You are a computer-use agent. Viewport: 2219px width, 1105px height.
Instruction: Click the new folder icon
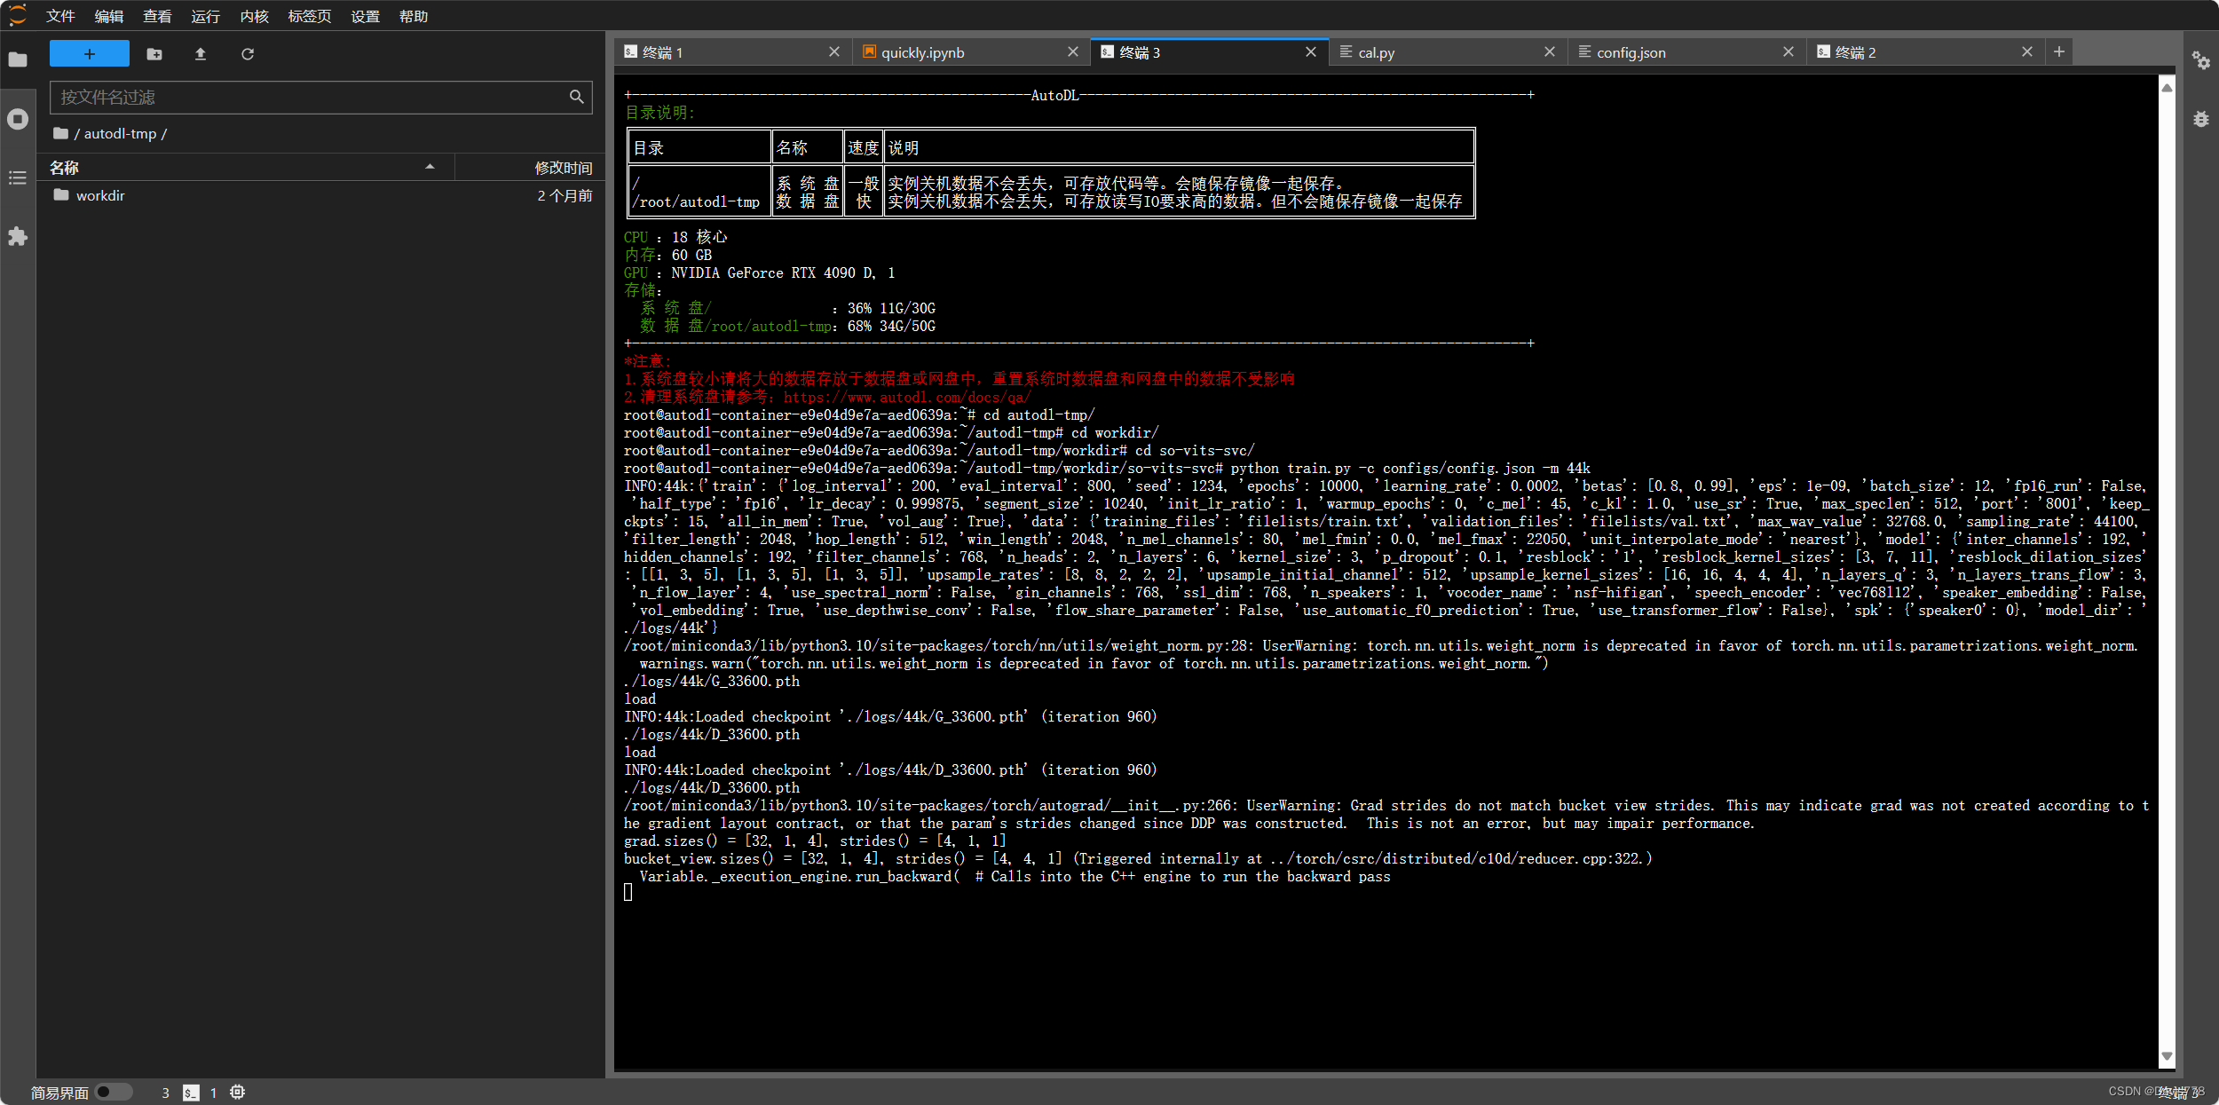click(154, 54)
